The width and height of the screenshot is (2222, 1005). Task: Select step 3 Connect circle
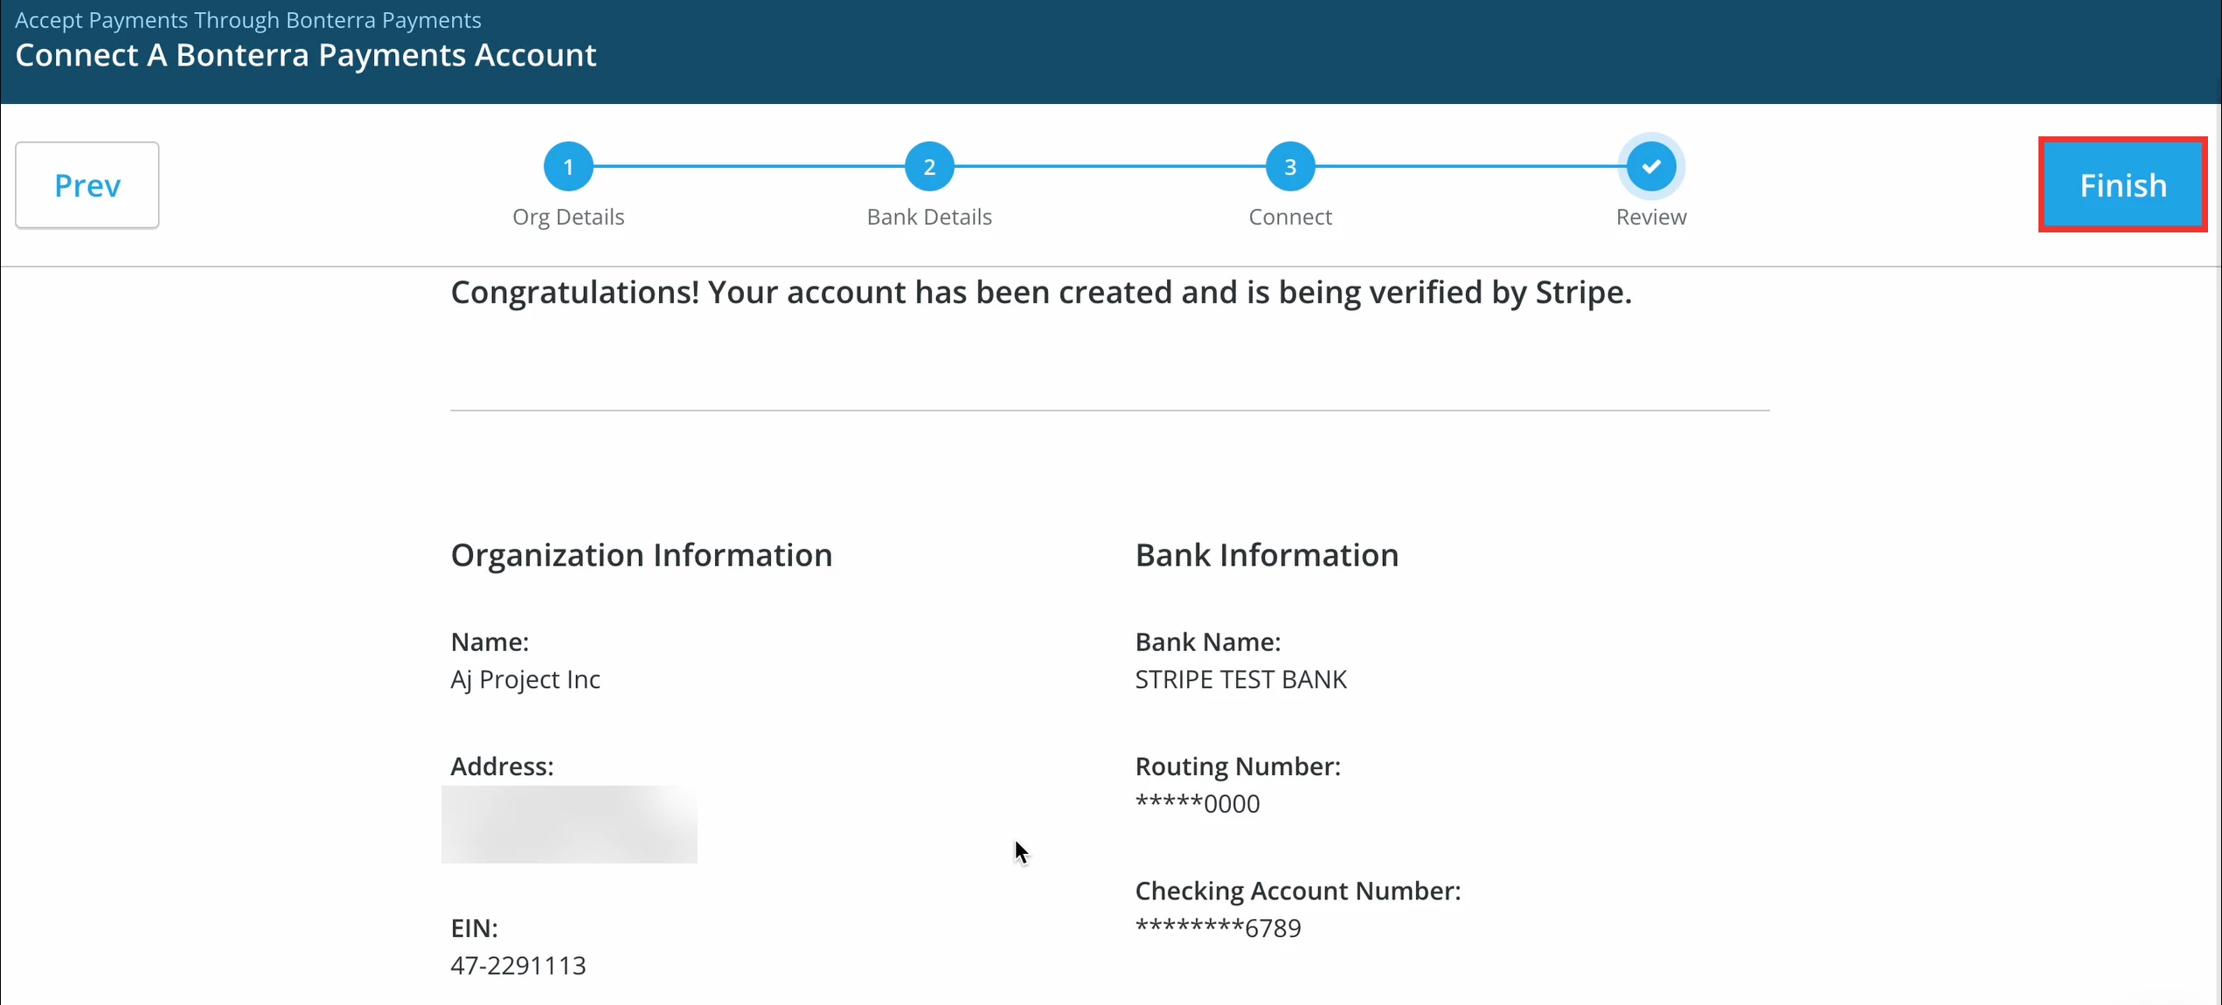pos(1289,166)
